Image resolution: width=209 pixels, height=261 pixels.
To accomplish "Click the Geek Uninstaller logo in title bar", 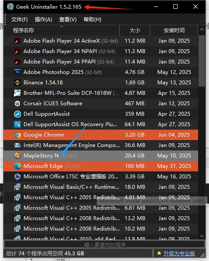I will pyautogui.click(x=10, y=7).
